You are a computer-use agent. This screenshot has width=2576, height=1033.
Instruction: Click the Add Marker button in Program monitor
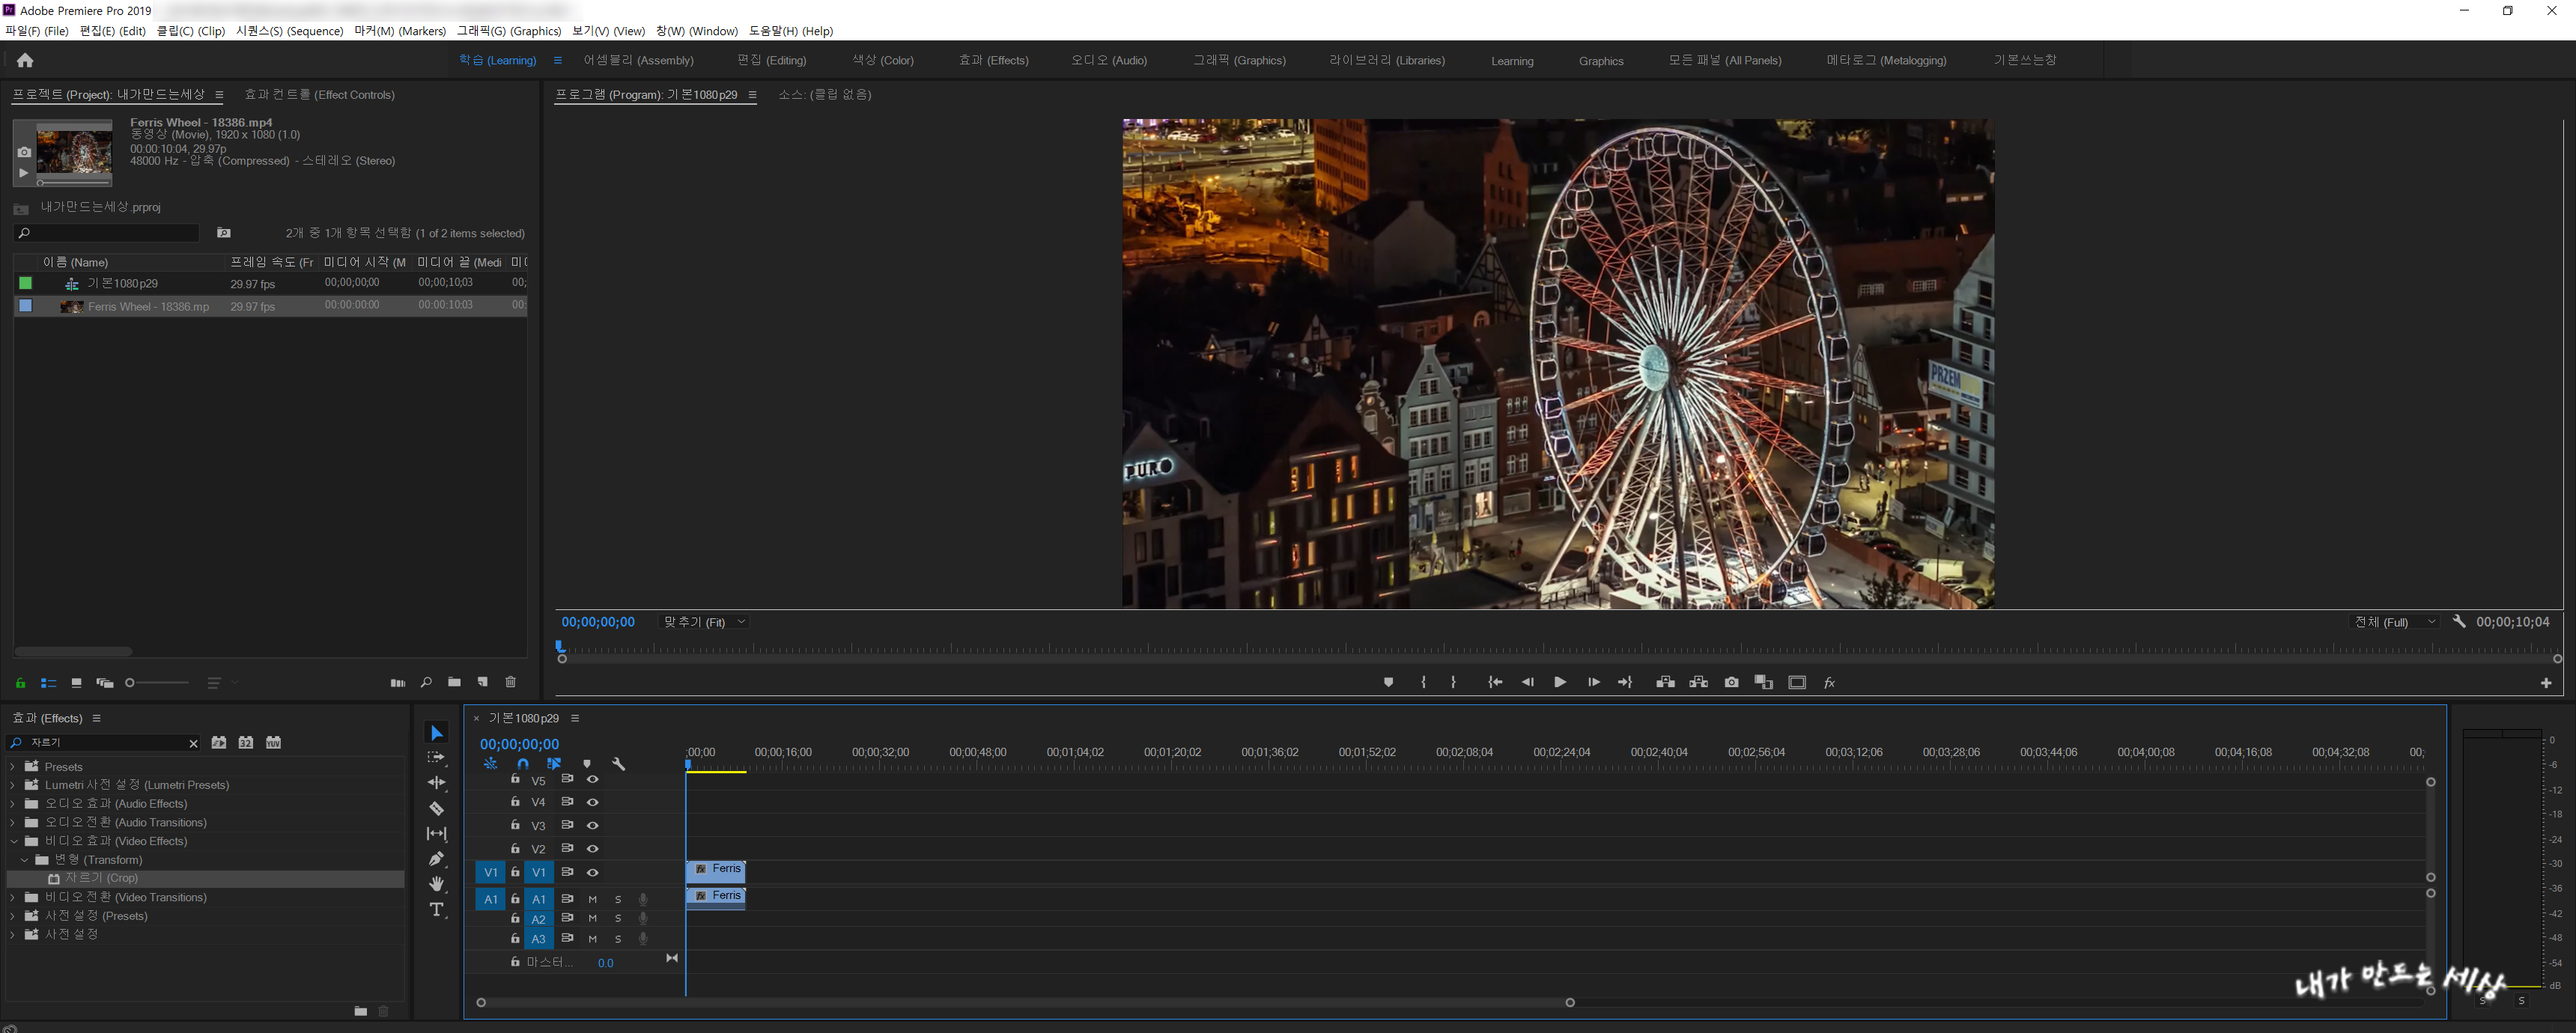click(x=1388, y=682)
